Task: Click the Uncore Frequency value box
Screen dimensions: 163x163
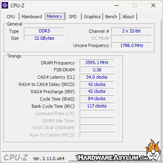Action: [131, 45]
